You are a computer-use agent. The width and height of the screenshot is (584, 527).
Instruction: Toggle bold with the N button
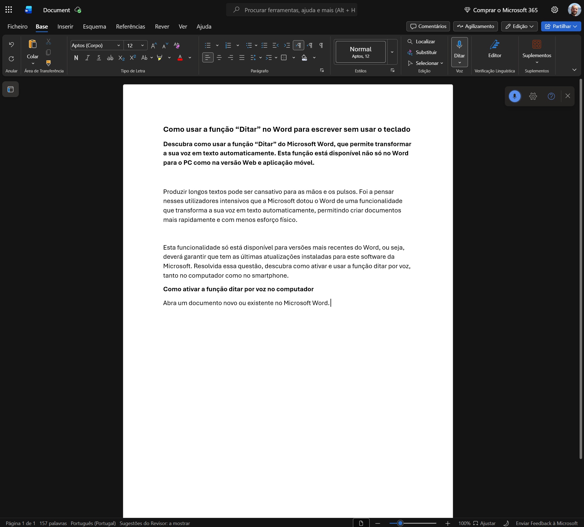point(76,58)
